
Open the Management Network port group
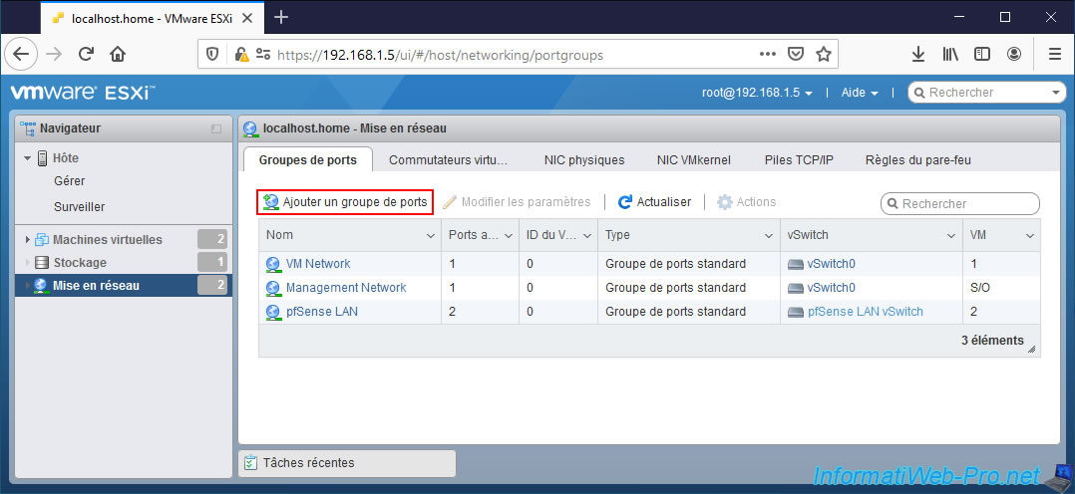click(x=346, y=288)
